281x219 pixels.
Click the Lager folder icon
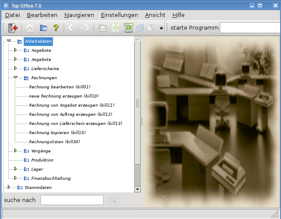click(x=26, y=169)
